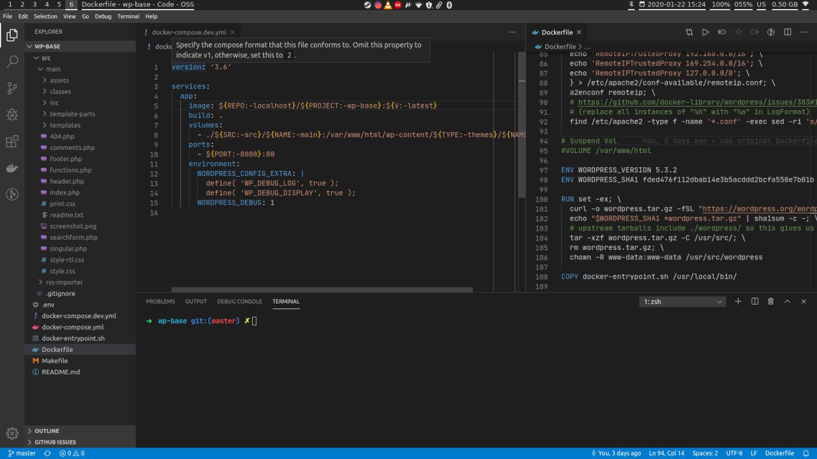This screenshot has width=817, height=459.
Task: Expand the classes folder
Action: coord(80,92)
